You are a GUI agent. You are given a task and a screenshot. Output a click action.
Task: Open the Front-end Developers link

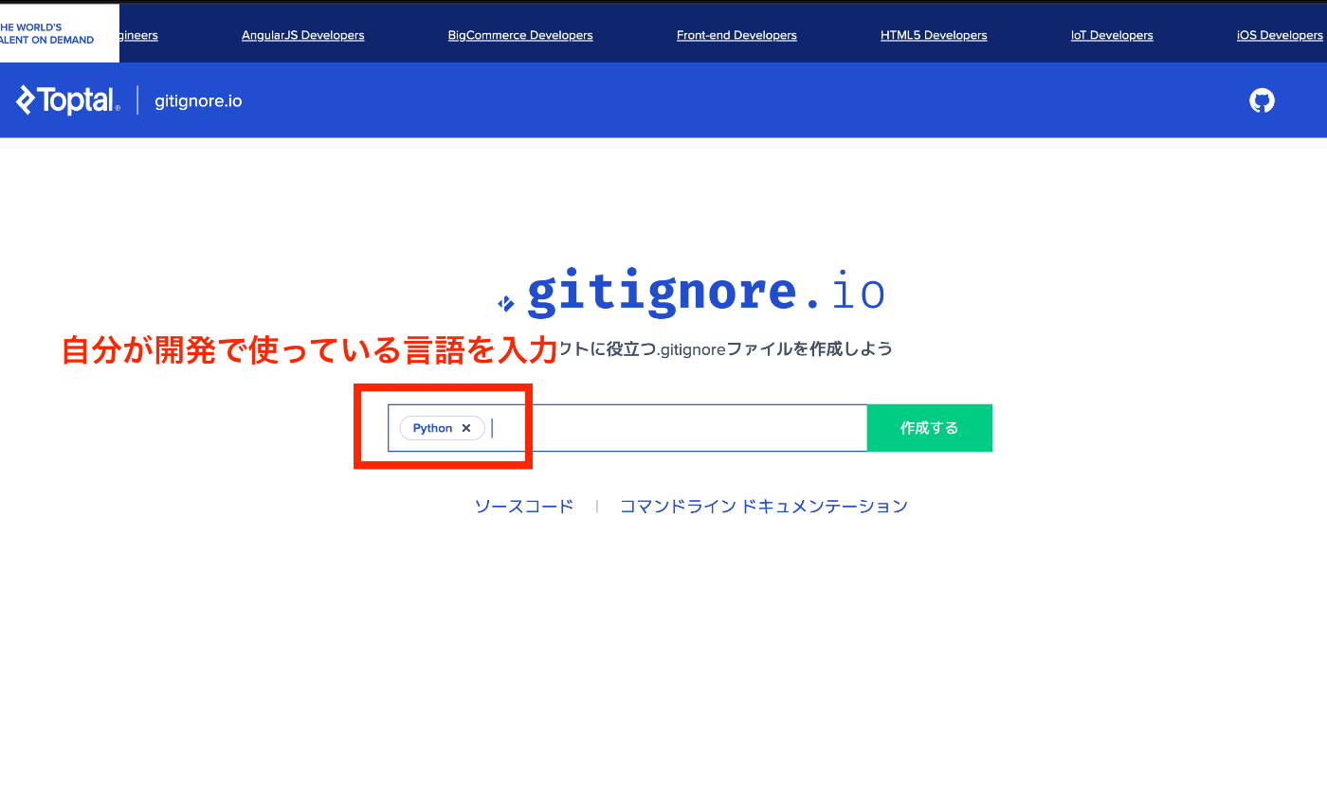[736, 35]
